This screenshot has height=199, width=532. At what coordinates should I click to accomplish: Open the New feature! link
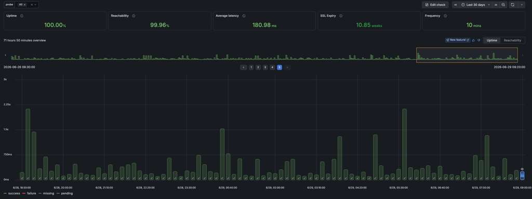(x=458, y=40)
